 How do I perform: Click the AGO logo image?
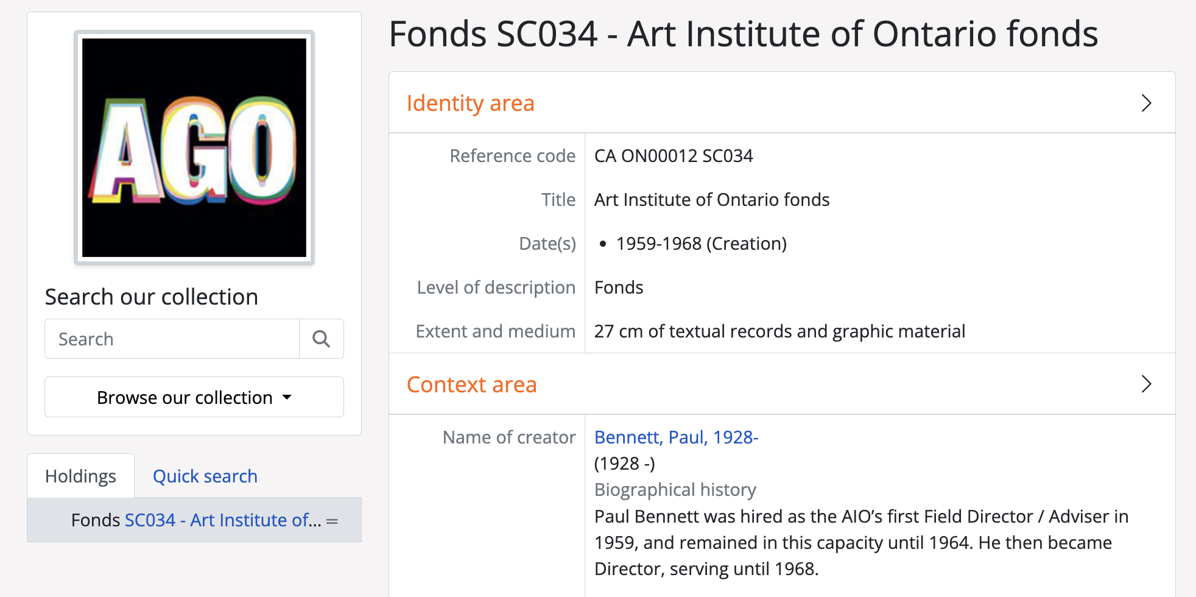pyautogui.click(x=194, y=147)
